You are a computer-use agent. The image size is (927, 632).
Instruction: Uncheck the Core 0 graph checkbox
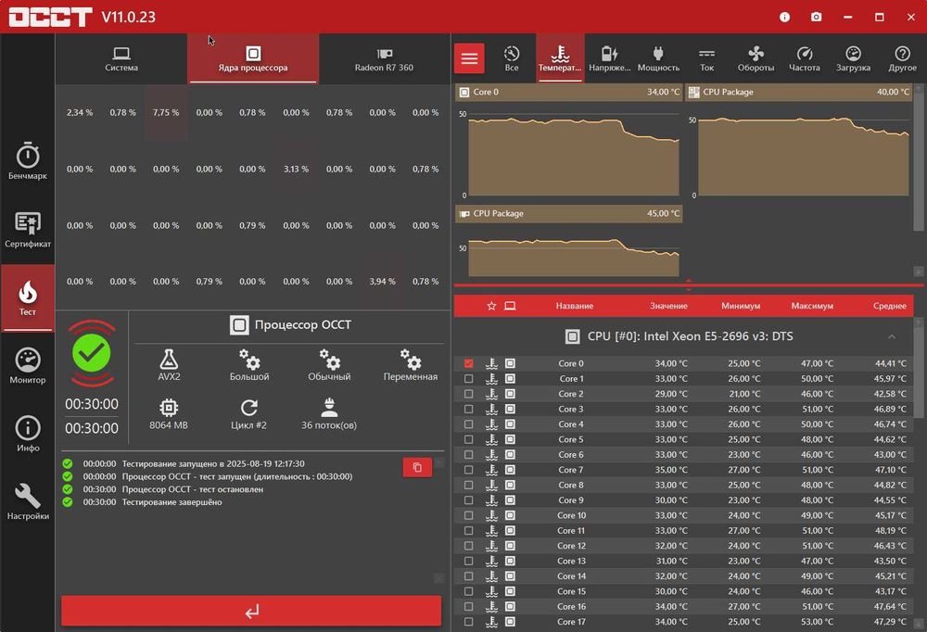click(469, 363)
